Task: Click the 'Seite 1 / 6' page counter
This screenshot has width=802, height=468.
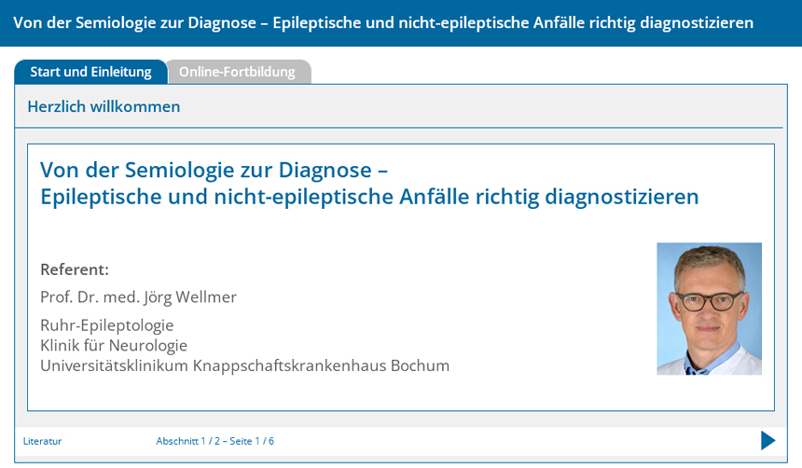Action: (x=252, y=441)
